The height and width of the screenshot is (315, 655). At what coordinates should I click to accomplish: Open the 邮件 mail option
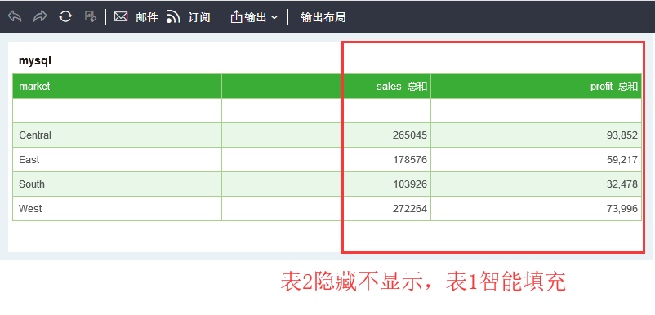tap(147, 17)
